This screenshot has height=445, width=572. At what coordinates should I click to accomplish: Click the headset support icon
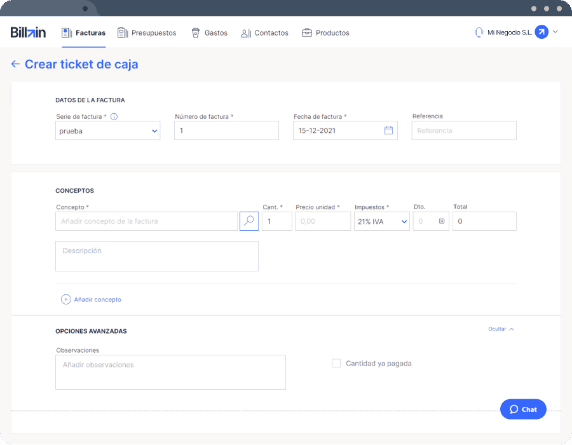pyautogui.click(x=479, y=32)
